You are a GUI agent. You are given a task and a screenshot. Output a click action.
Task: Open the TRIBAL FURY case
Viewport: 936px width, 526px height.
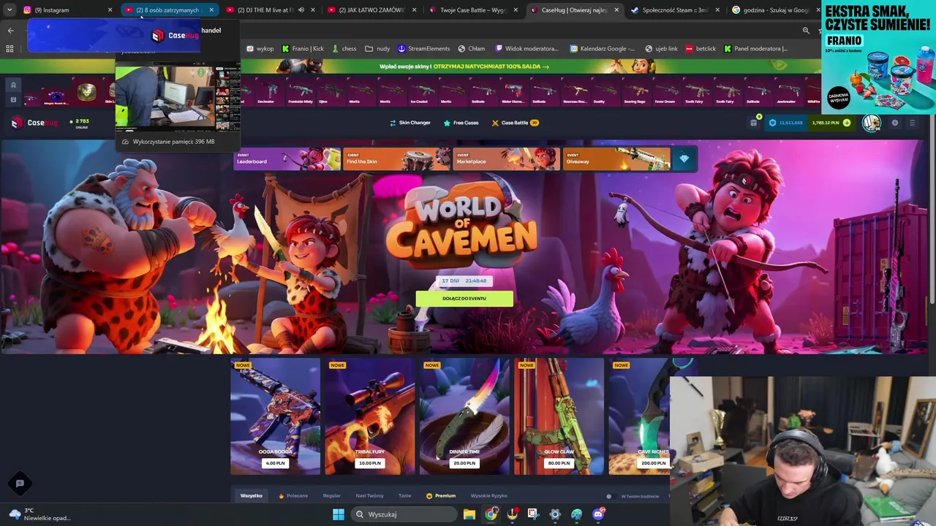pos(370,416)
